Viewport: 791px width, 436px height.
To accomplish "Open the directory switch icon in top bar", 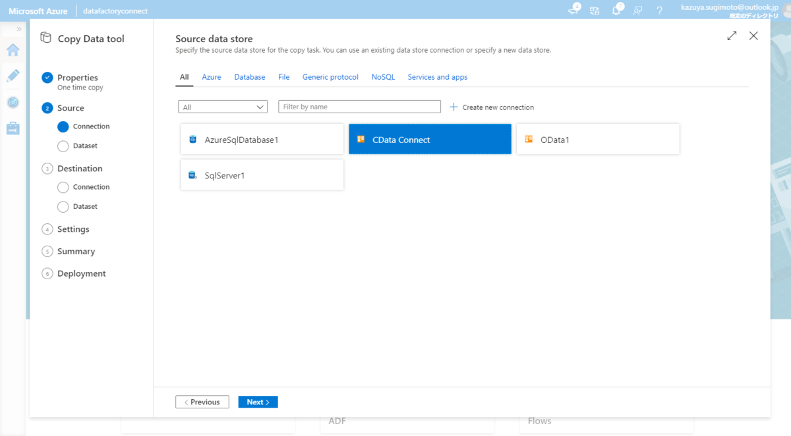I will (595, 11).
